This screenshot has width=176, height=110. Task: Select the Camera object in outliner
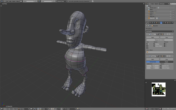click(151, 11)
